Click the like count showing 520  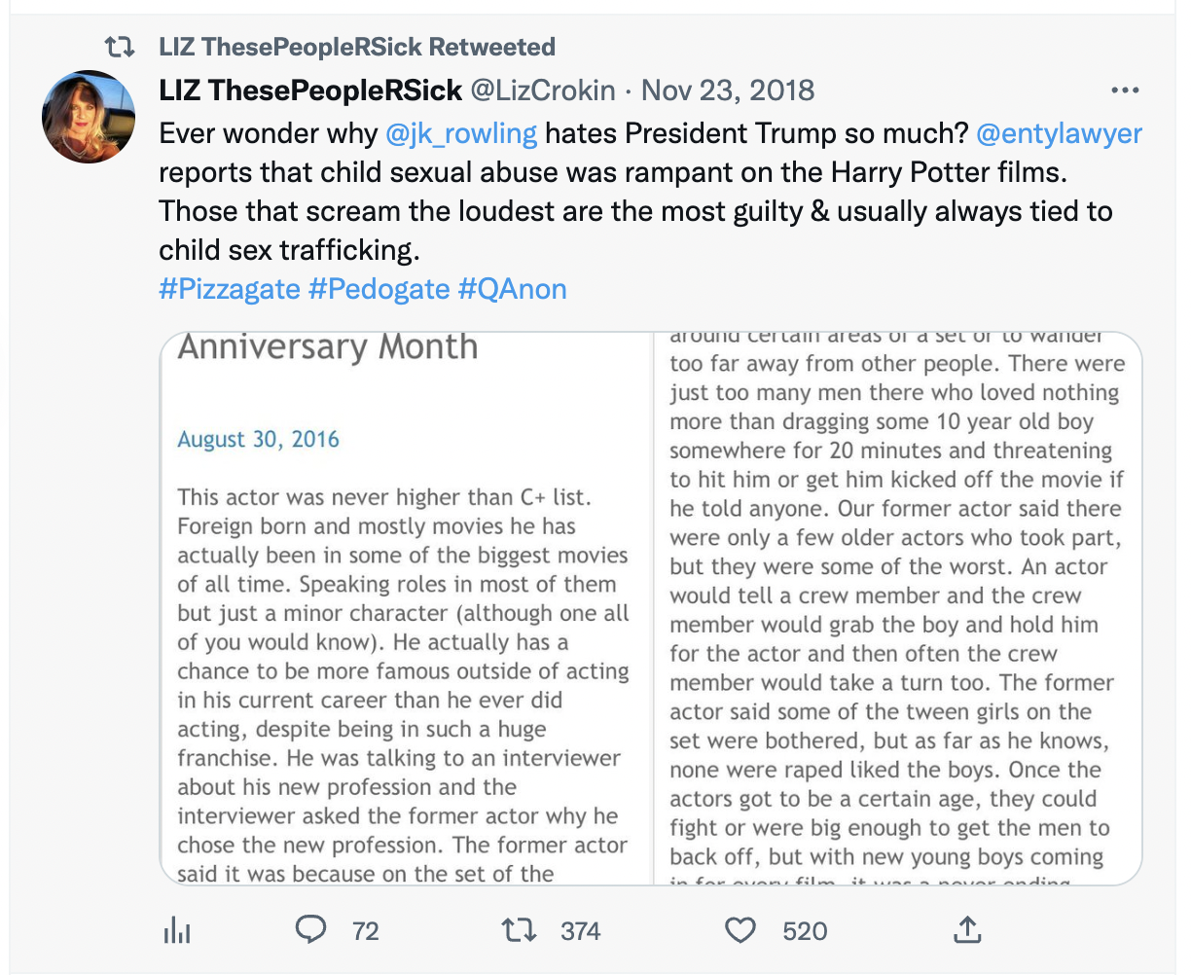(x=805, y=930)
